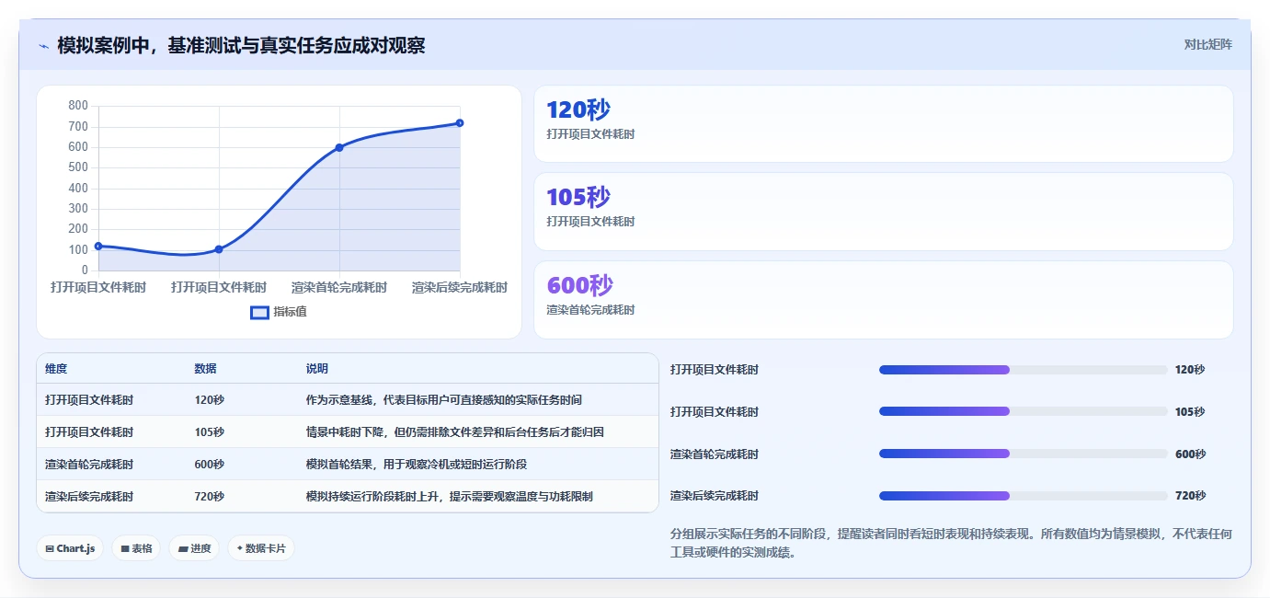Image resolution: width=1270 pixels, height=598 pixels.
Task: Click the 维度 table column header
Action: [x=56, y=369]
